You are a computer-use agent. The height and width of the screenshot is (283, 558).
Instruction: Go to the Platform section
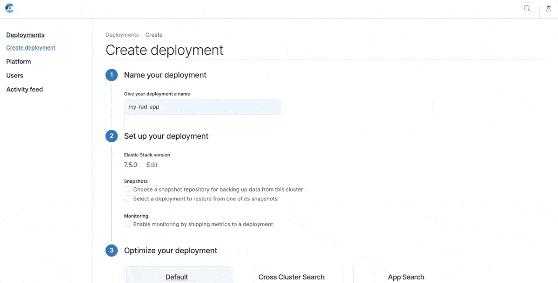(x=19, y=61)
